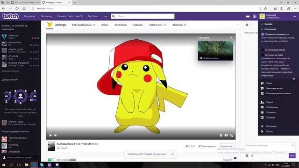Play the video with the play icon

[x=50, y=135]
